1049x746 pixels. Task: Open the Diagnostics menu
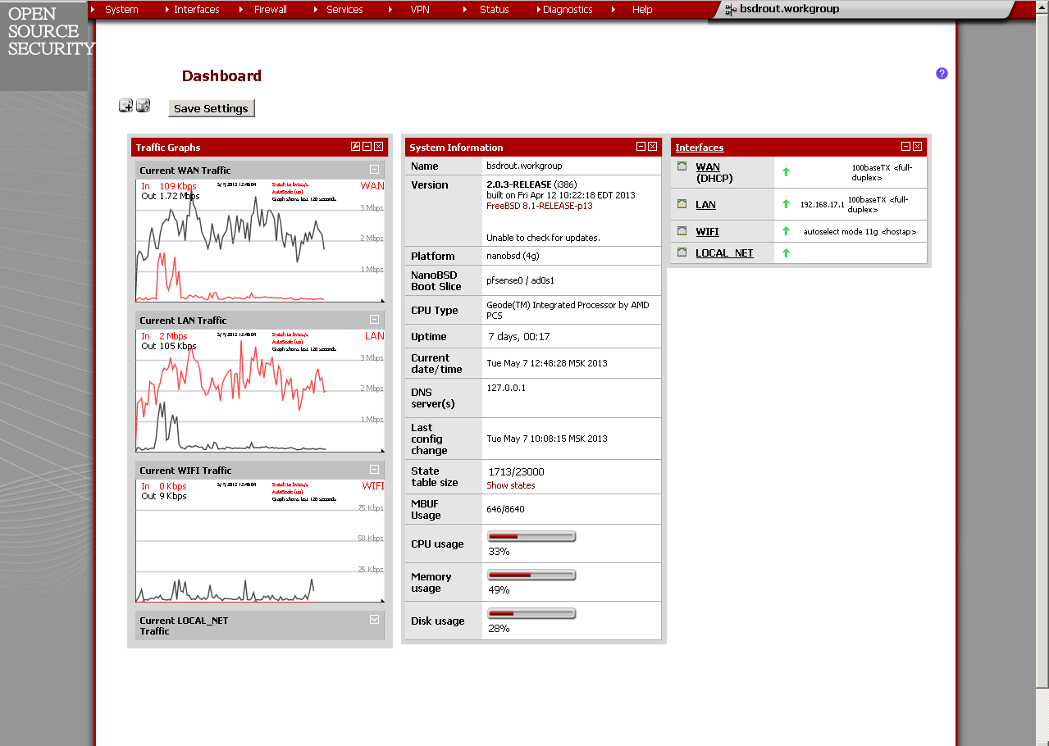tap(568, 10)
